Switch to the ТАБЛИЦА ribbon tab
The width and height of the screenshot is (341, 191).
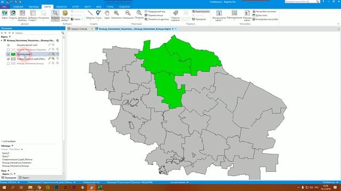pyautogui.click(x=34, y=7)
